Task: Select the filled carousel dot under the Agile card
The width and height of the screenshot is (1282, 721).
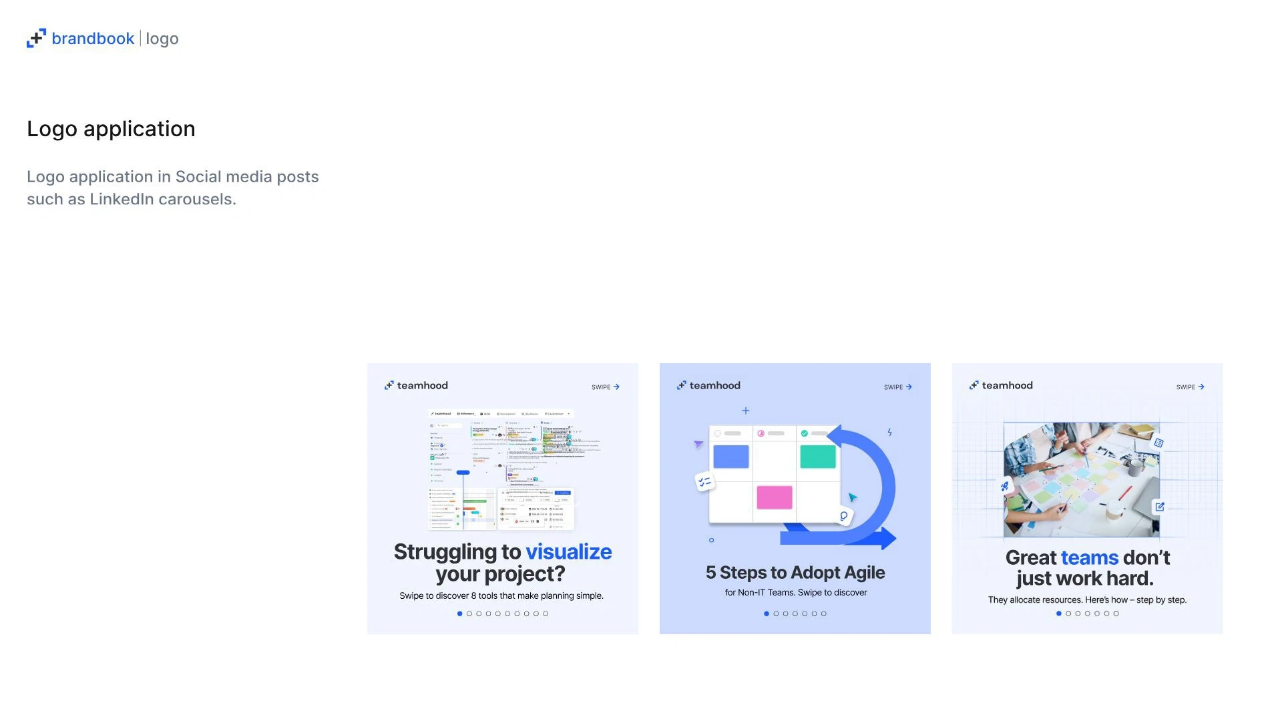Action: 767,614
